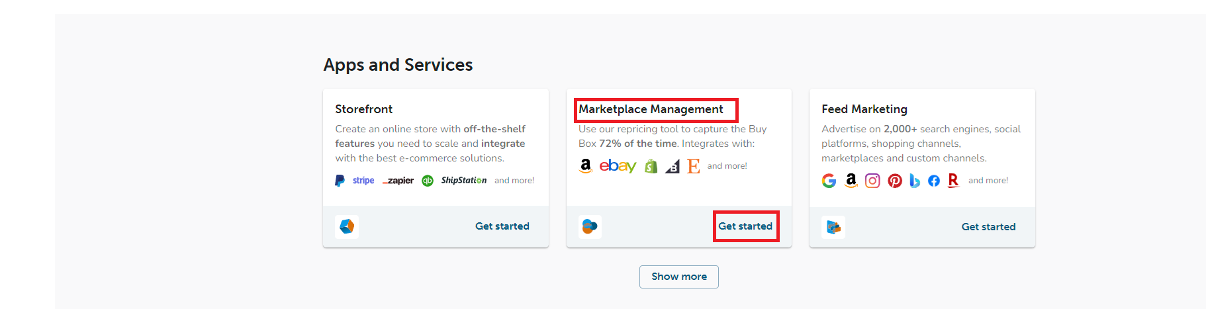Open the Marketplace Management title
1206x309 pixels.
651,109
